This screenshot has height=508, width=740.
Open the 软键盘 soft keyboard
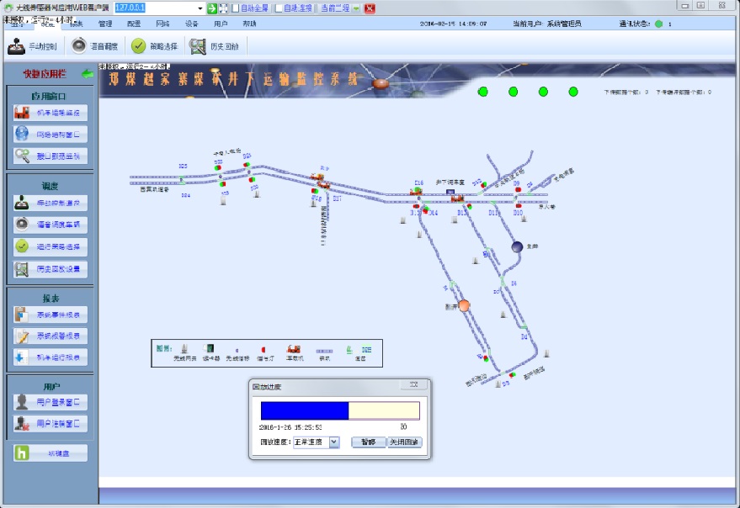(x=51, y=453)
